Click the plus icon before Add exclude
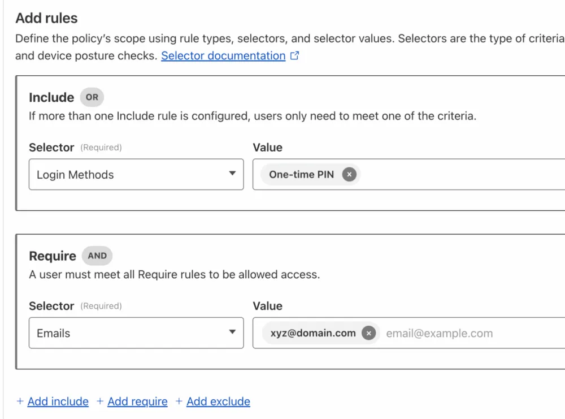Viewport: 565px width, 419px height. coord(179,401)
